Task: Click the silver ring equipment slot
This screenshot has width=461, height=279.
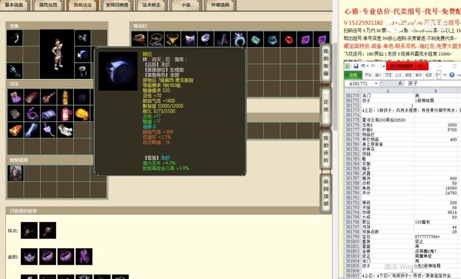Action: pyautogui.click(x=83, y=71)
